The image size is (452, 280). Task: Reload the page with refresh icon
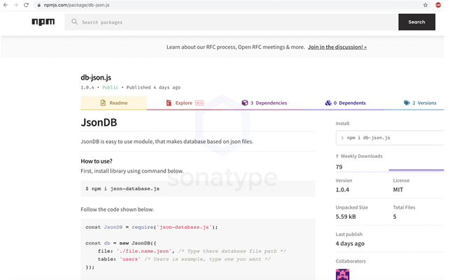point(27,5)
